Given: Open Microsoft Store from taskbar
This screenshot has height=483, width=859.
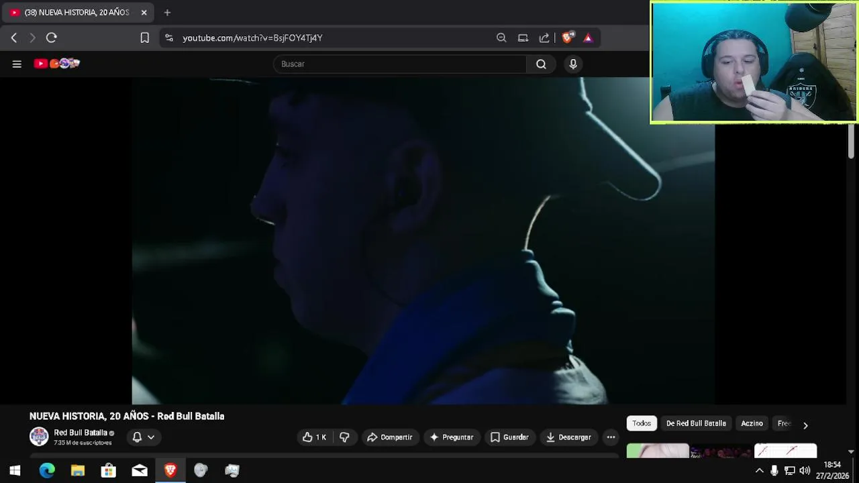Looking at the screenshot, I should point(109,471).
